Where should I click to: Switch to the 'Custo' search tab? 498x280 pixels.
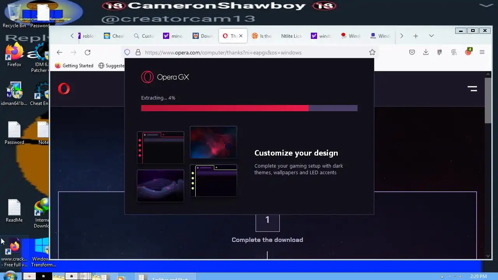pos(144,36)
